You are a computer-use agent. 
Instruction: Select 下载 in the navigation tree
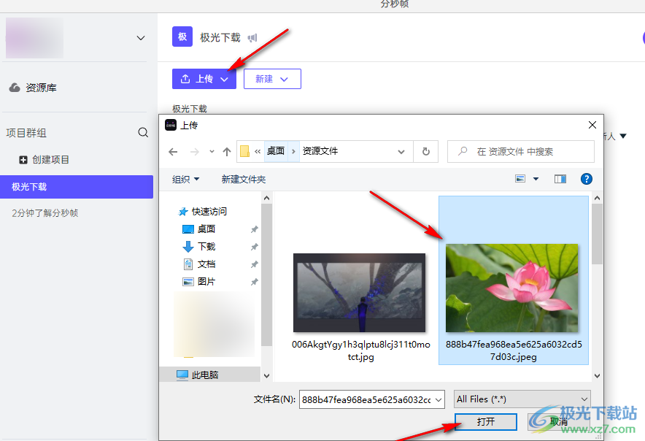click(198, 247)
